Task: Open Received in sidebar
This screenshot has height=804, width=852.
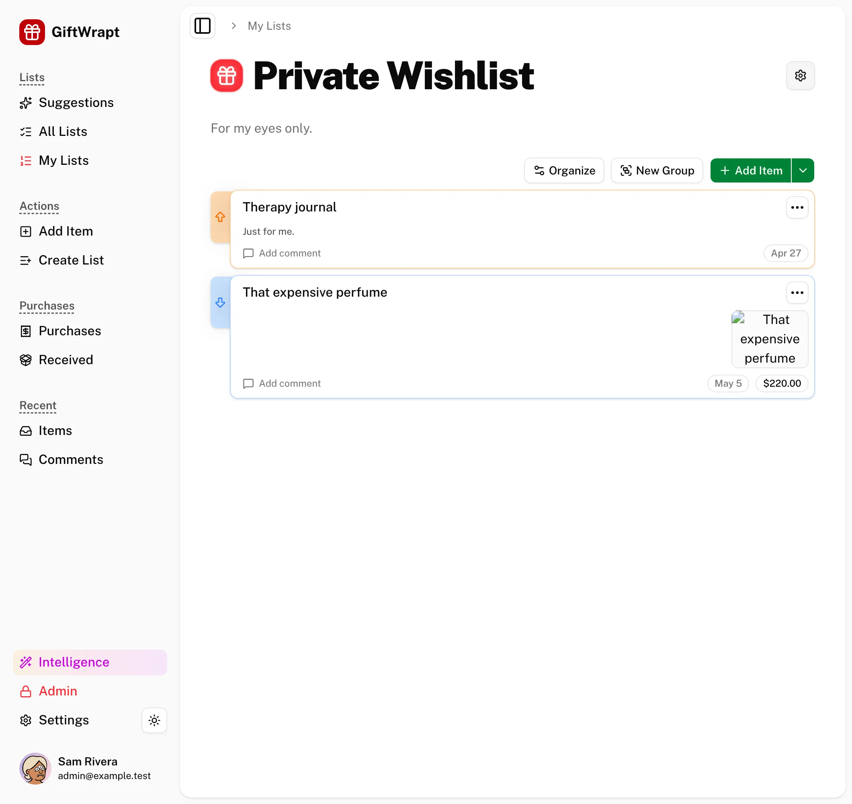Action: (56, 360)
